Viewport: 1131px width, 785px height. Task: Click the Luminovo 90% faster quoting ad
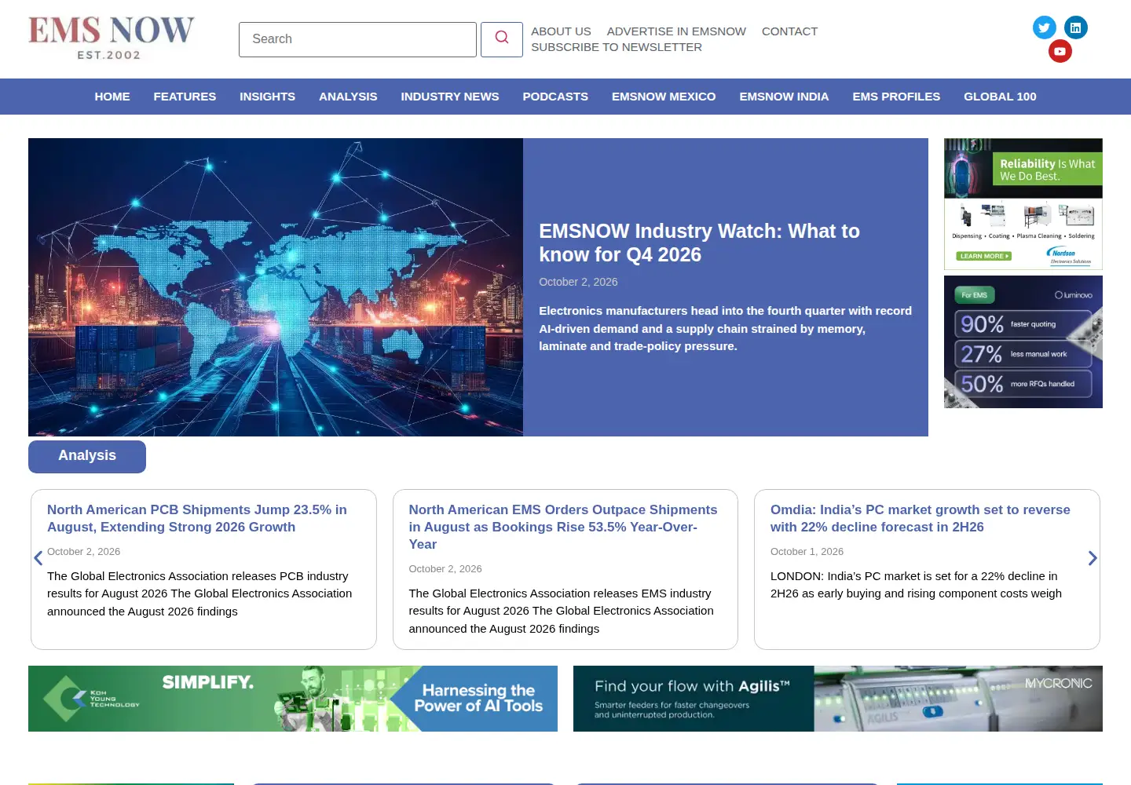tap(1023, 341)
